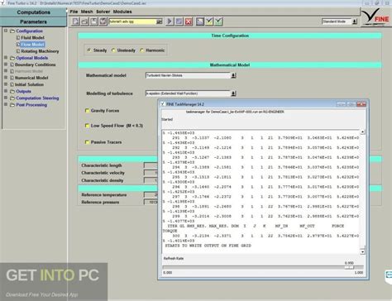Switch to the Parameters panel tab
392x301 pixels.
point(33,21)
